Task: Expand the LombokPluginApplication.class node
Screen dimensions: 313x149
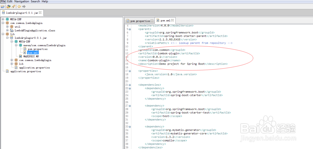Action: (x=7, y=30)
